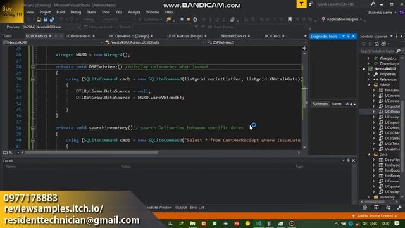Click the Save All toolbar icon
Viewport: 405px width, 228px height.
click(52, 20)
